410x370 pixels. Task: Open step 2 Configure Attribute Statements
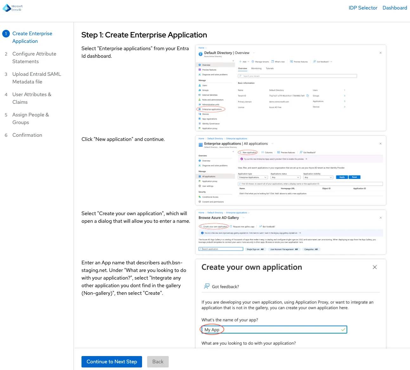coord(34,58)
